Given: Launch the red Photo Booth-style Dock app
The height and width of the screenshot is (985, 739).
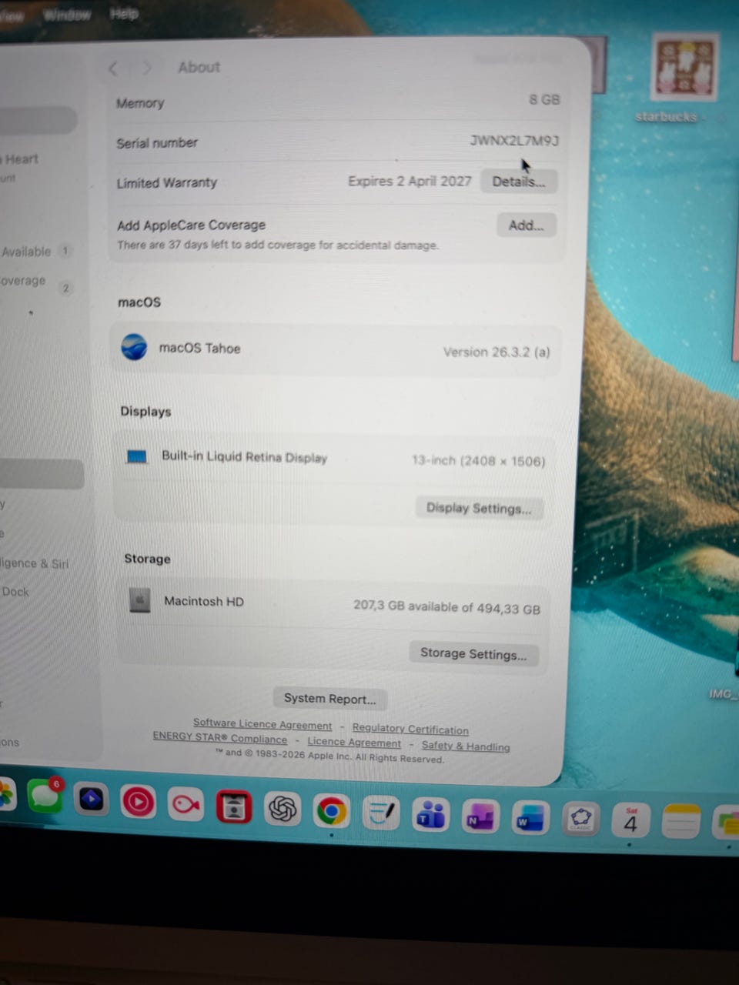Looking at the screenshot, I should coord(234,807).
